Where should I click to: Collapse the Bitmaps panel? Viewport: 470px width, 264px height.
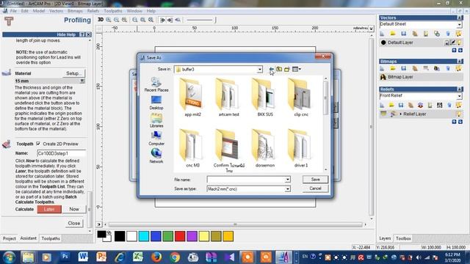(x=460, y=62)
